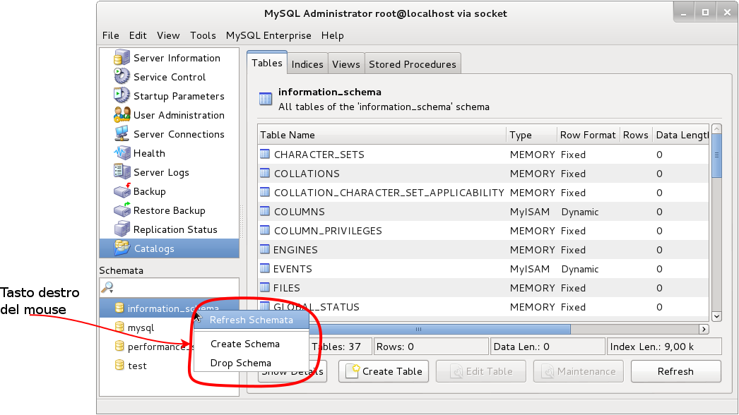Sort by the Rows column header
Image resolution: width=739 pixels, height=415 pixels.
click(x=636, y=135)
